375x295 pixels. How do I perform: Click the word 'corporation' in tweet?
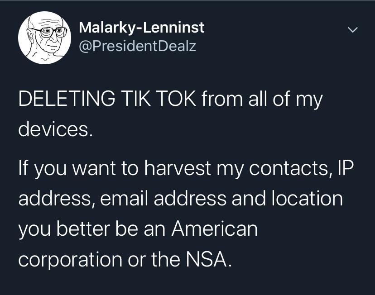click(x=70, y=260)
